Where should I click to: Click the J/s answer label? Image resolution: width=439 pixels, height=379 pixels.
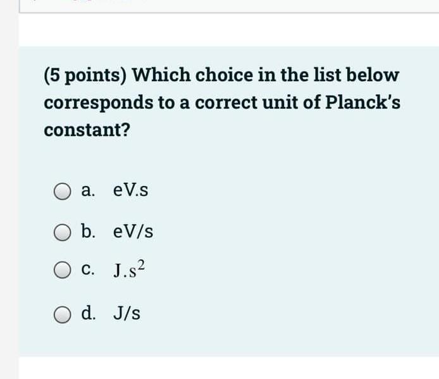click(127, 313)
